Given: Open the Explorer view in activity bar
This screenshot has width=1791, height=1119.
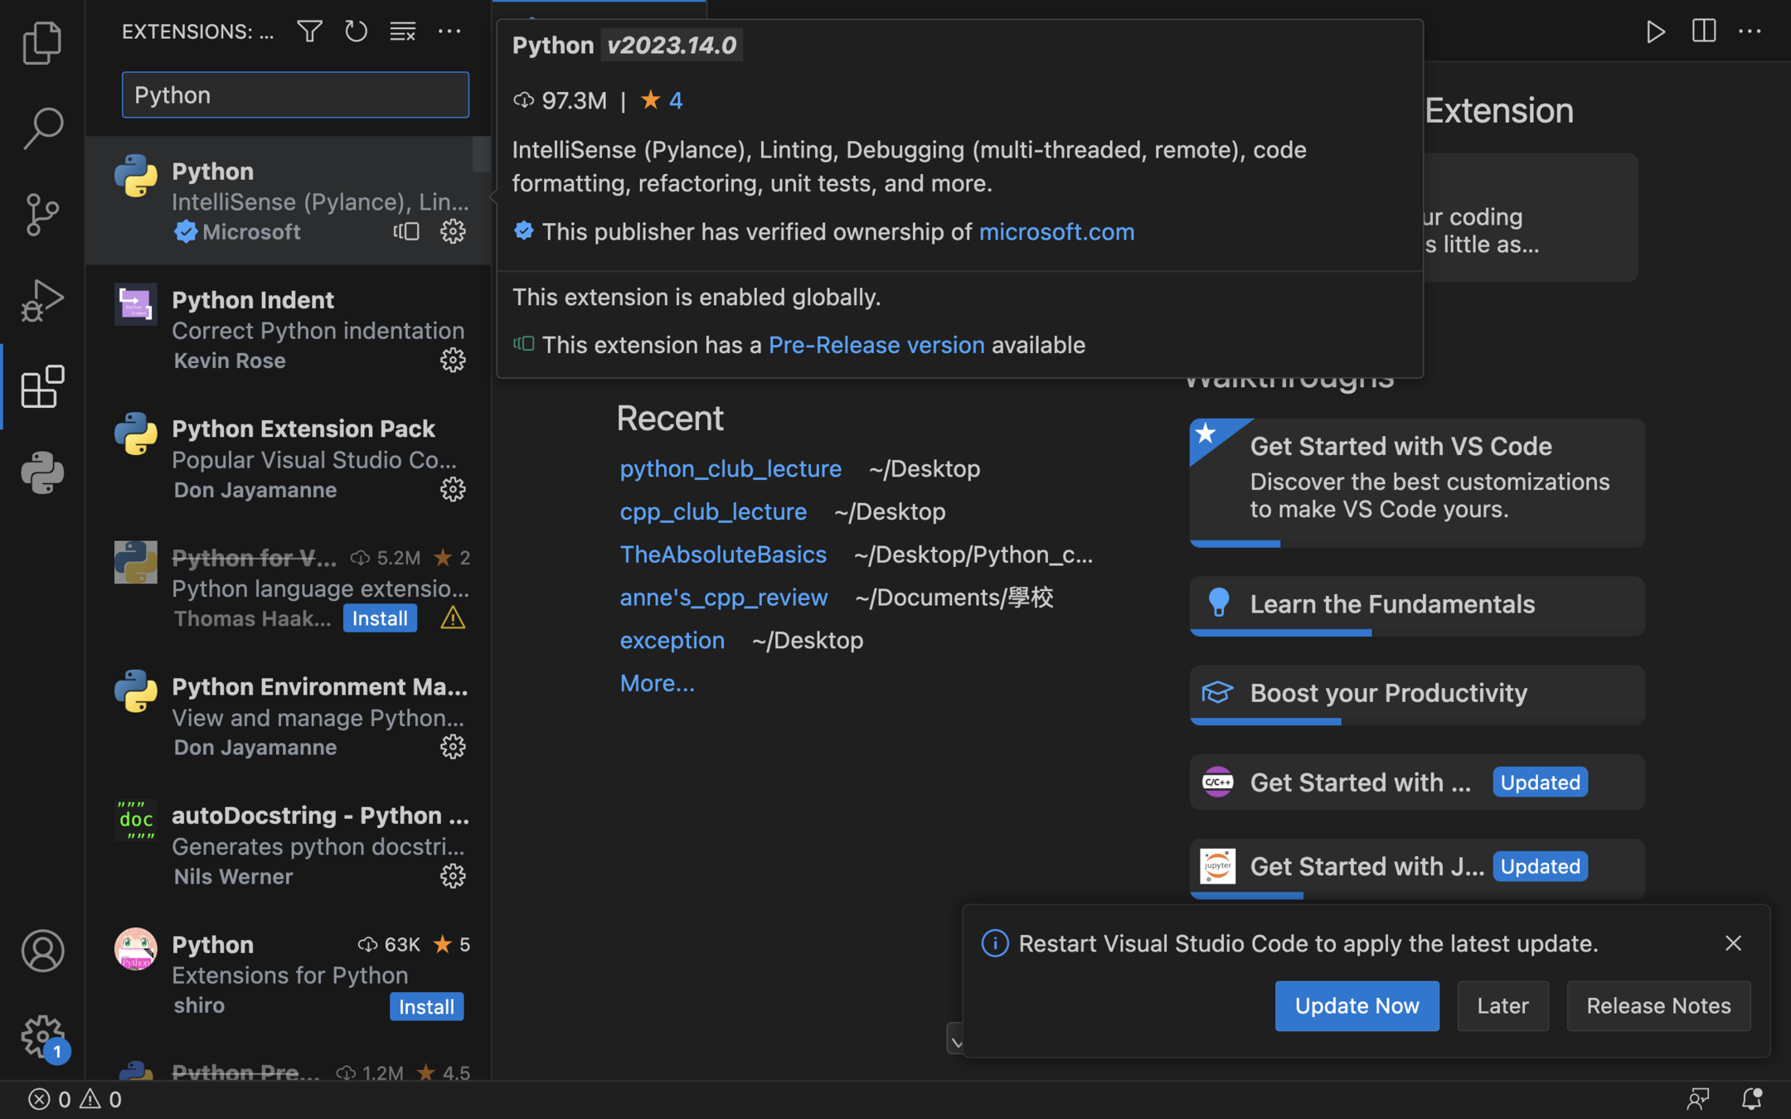Looking at the screenshot, I should [x=42, y=42].
